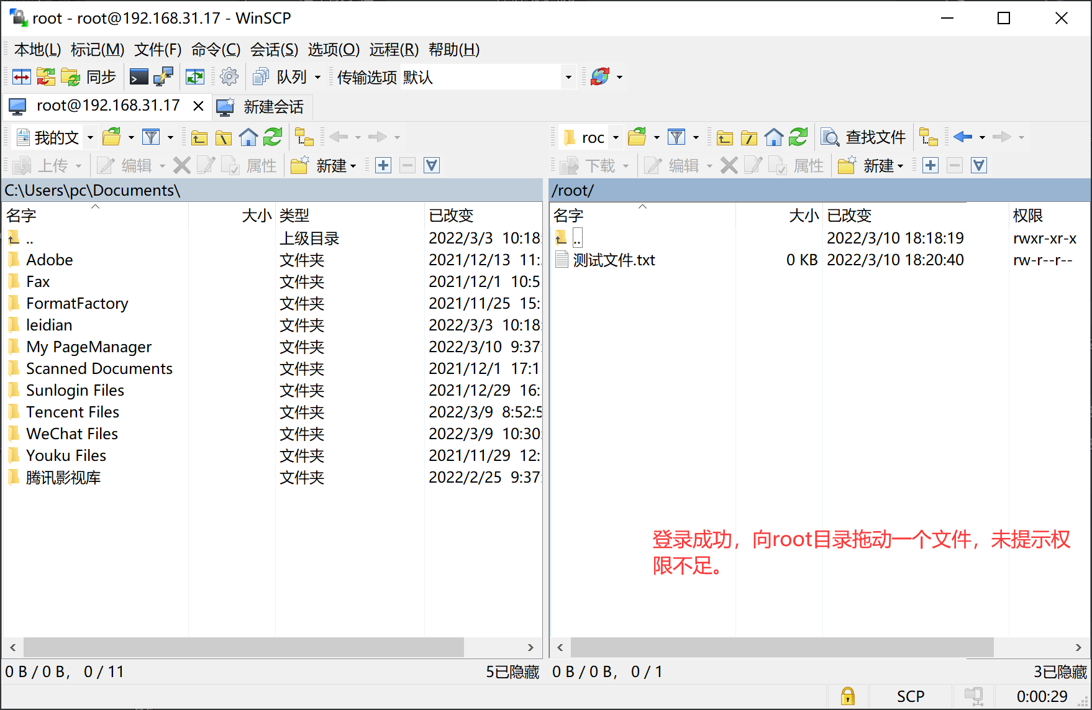Click local panel horizontal scrollbar
Screen dimensions: 1092x710
click(x=243, y=647)
